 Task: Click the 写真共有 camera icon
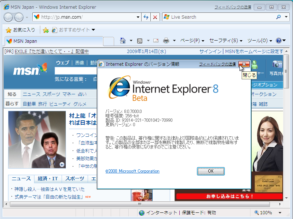pos(277,64)
